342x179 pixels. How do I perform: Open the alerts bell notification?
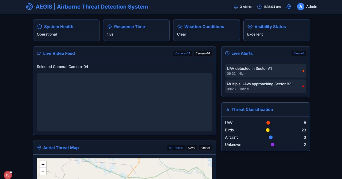coord(236,7)
